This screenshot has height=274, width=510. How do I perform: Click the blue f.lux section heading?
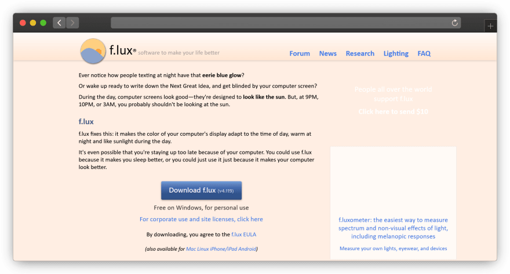pyautogui.click(x=86, y=121)
